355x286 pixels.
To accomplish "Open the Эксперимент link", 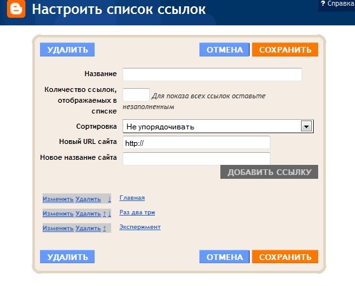I will 140,227.
